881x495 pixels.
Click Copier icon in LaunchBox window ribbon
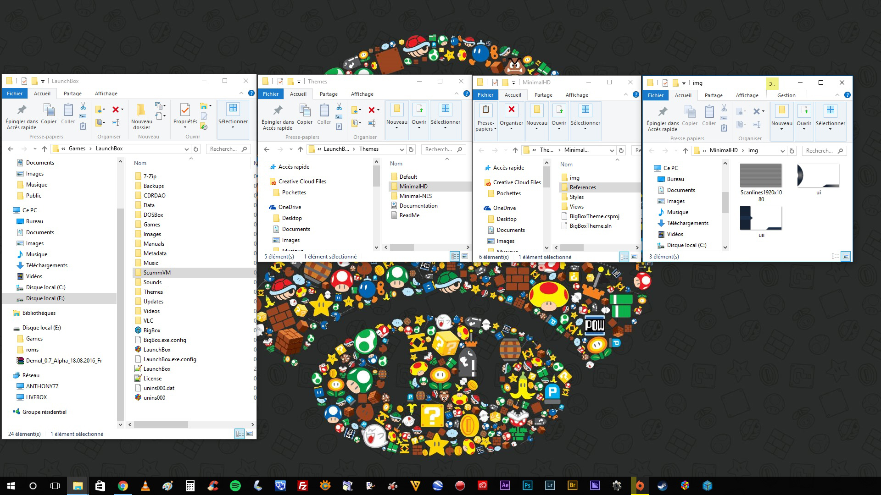49,114
